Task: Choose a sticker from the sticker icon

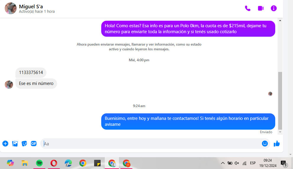Action: (24, 144)
